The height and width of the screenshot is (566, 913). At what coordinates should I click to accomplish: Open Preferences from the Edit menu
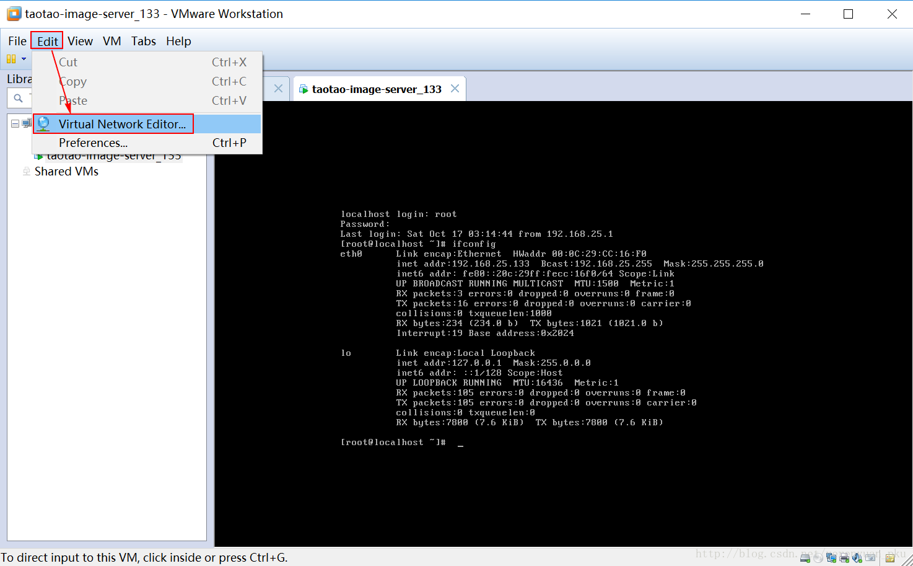[x=147, y=143]
